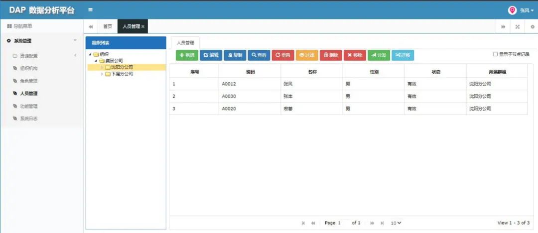Collapse the 集团公司 tree node
Screen dimensions: 538x233
tap(96, 61)
